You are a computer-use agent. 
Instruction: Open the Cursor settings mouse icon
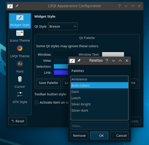(20, 79)
